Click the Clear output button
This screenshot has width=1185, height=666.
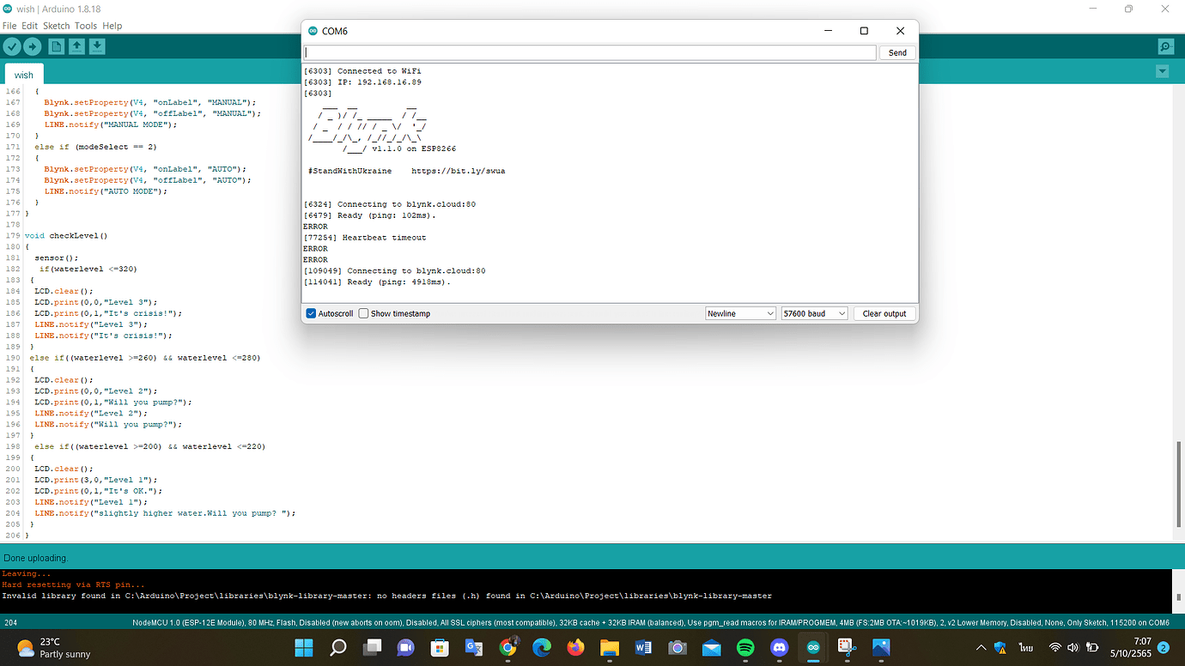pyautogui.click(x=884, y=314)
